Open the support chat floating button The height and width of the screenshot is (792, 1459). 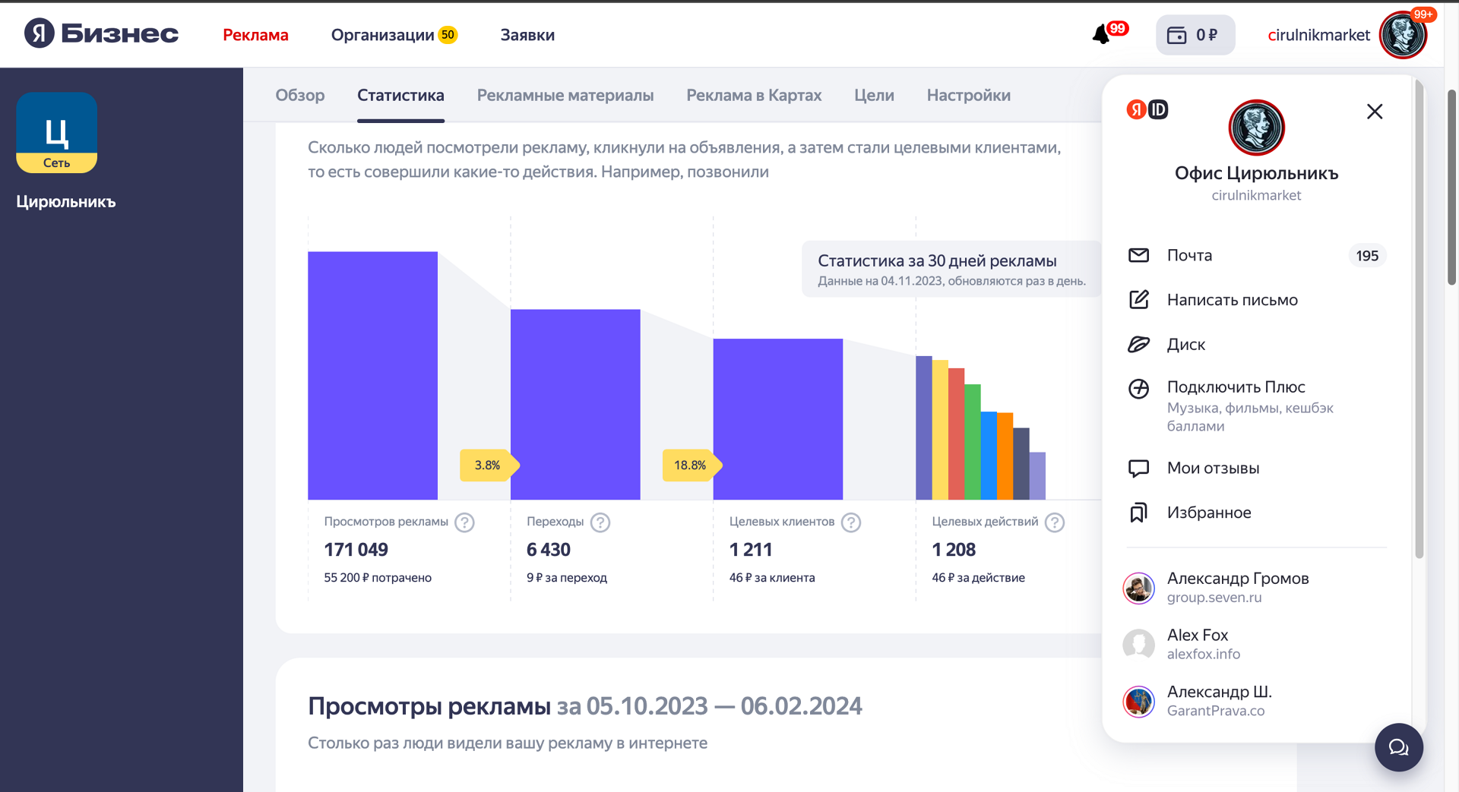tap(1398, 748)
